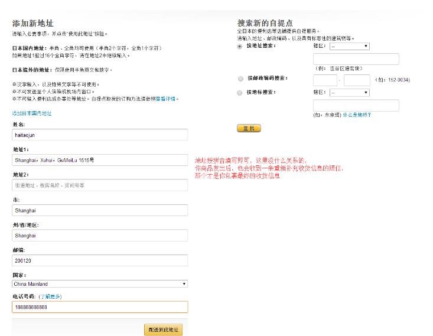
Task: Click the empty 地址2 input field
Action: pyautogui.click(x=100, y=185)
